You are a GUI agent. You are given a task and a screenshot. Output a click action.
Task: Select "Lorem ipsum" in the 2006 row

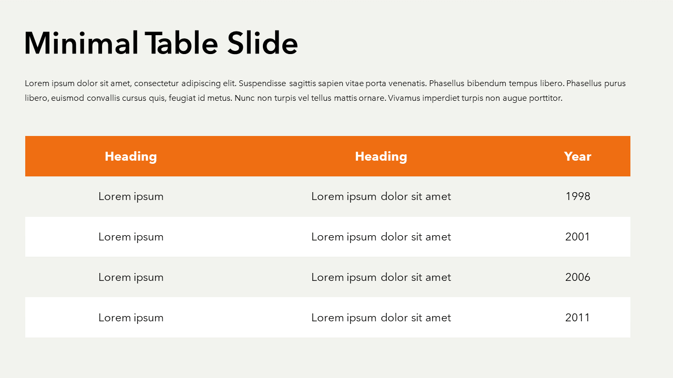[131, 277]
